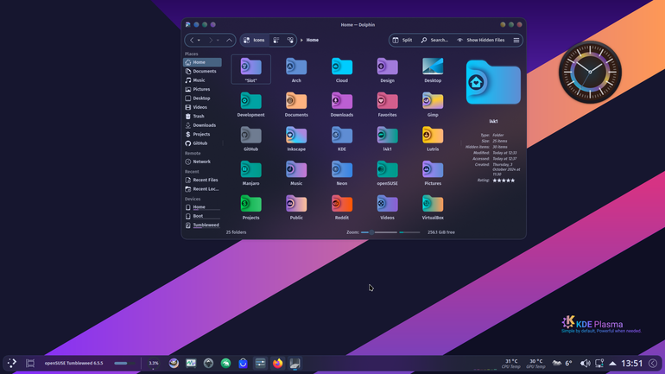Open the weather widget showing 6°
The image size is (665, 374).
click(562, 364)
